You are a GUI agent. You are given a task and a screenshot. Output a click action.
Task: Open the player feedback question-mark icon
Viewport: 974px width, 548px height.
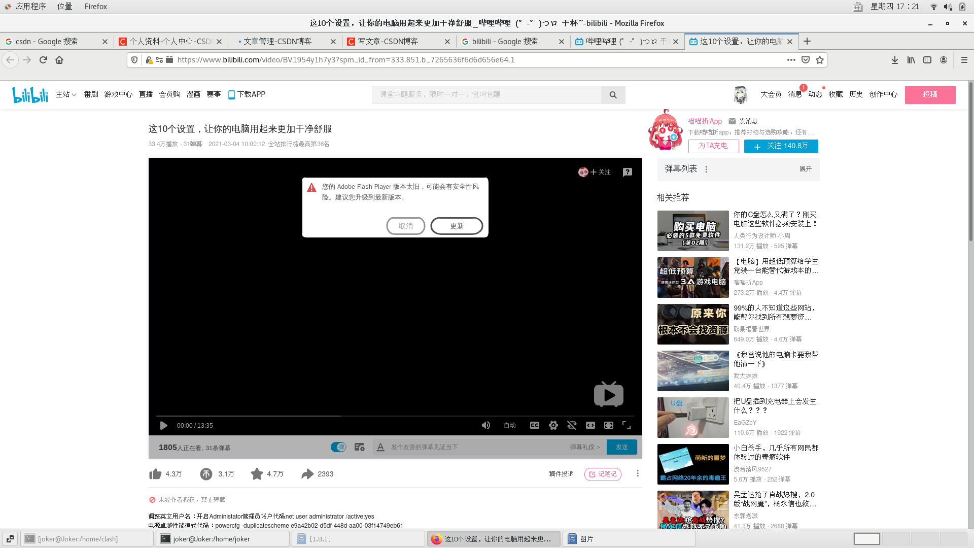coord(628,172)
